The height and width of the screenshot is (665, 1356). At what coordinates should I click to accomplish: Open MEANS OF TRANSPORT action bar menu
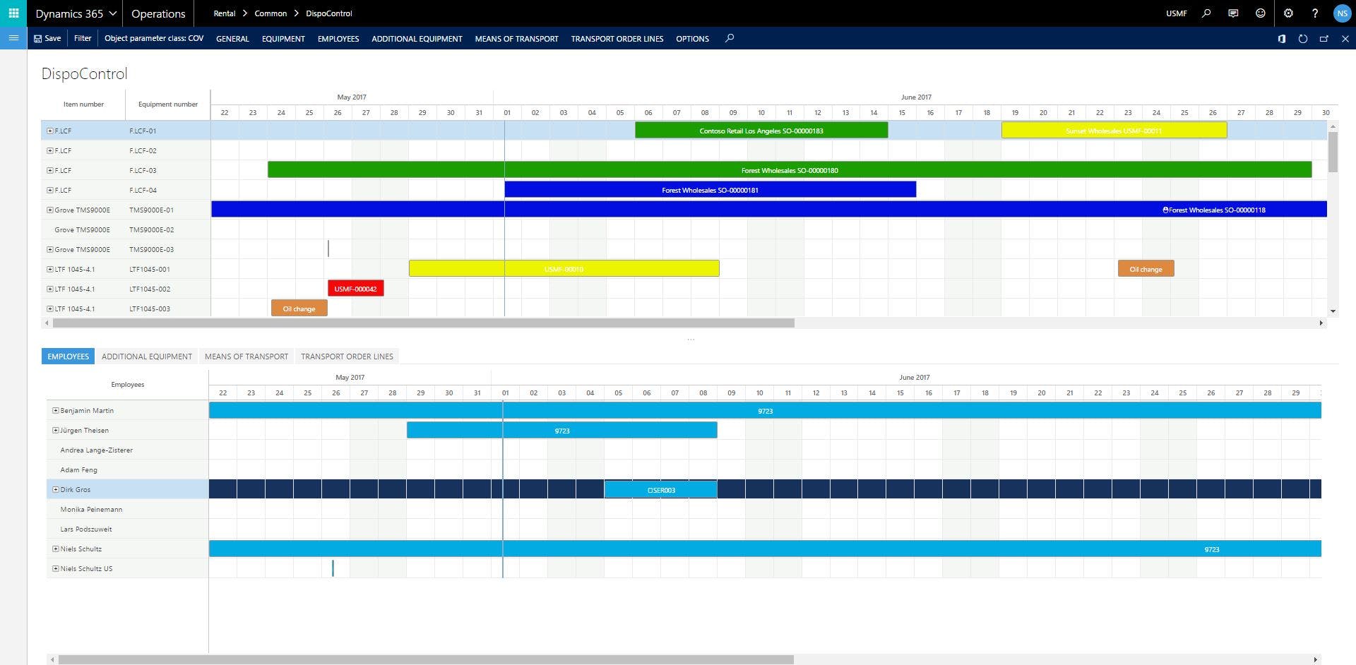[516, 39]
